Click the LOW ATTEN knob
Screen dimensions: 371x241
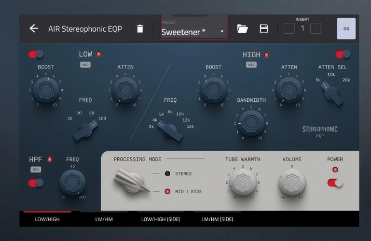pos(125,90)
